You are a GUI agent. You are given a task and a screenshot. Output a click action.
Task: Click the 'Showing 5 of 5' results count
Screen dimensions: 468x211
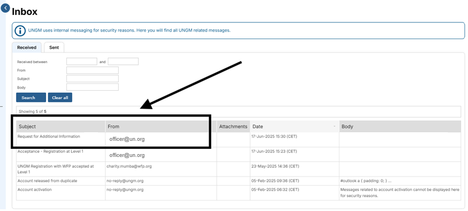32,112
